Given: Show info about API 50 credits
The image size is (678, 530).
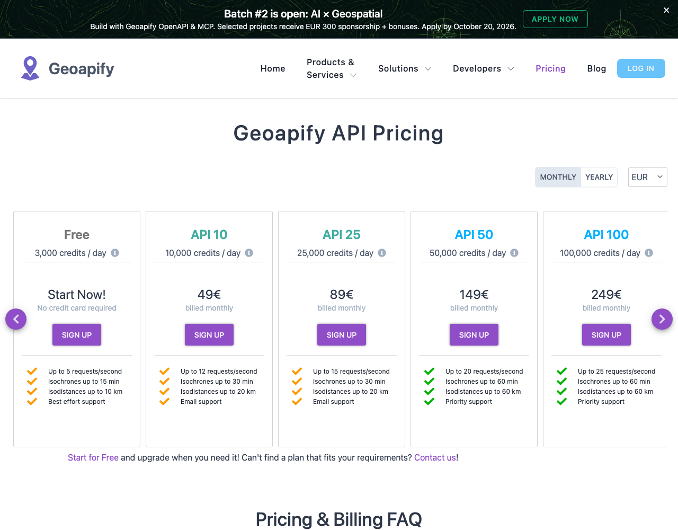Looking at the screenshot, I should click(514, 253).
